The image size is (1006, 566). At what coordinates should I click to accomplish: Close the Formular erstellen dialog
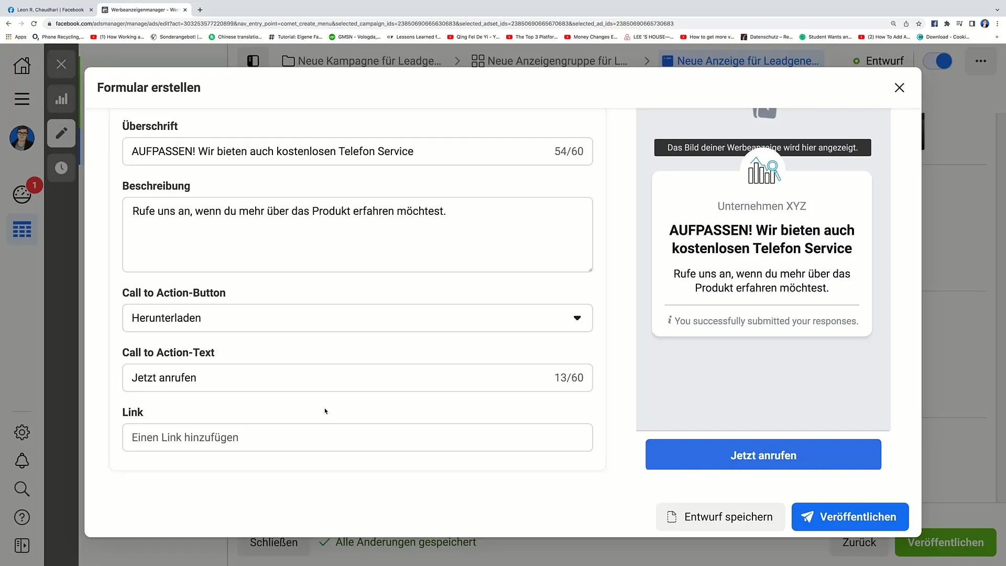pos(899,88)
